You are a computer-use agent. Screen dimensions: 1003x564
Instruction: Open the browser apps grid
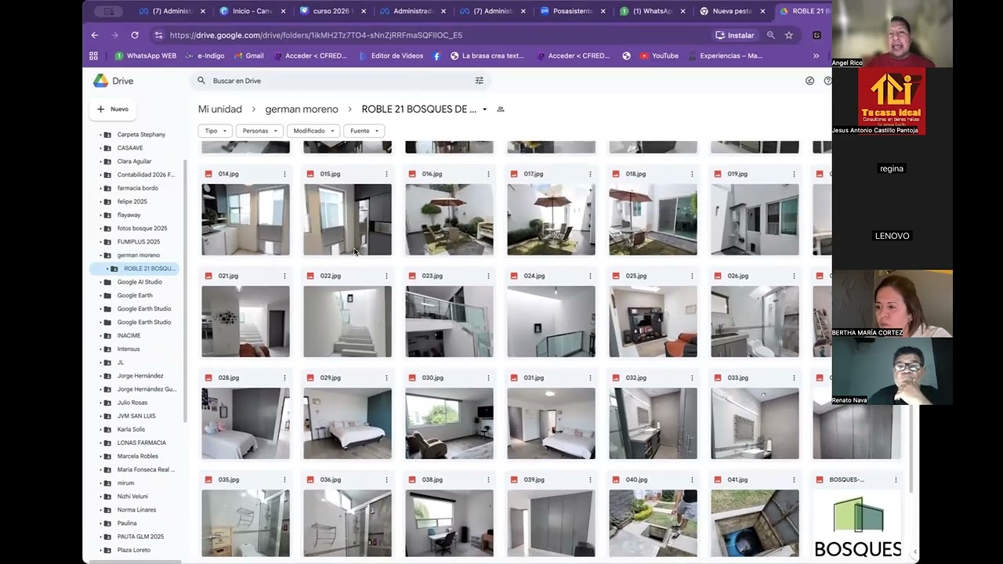tap(93, 56)
